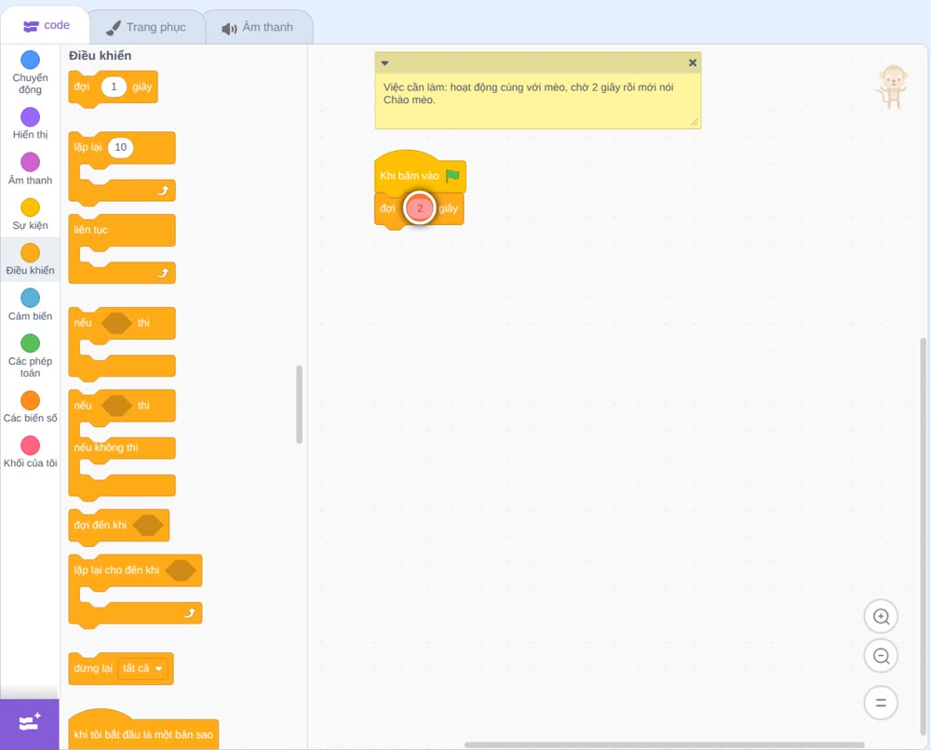Screen dimensions: 931x750
Task: Select the orange Điều khiển category circle
Action: point(31,253)
